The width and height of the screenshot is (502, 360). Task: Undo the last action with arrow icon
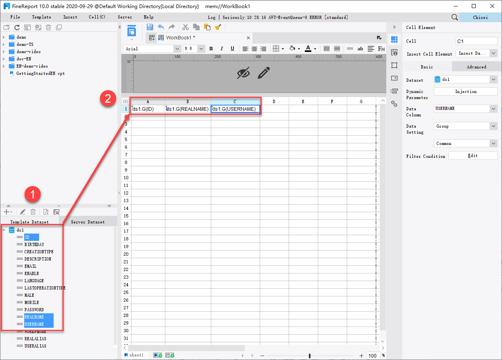pyautogui.click(x=160, y=27)
